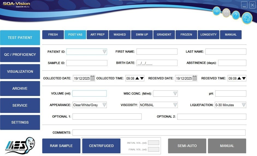Open the QC / Proficiency section
The height and width of the screenshot is (156, 257).
point(20,55)
